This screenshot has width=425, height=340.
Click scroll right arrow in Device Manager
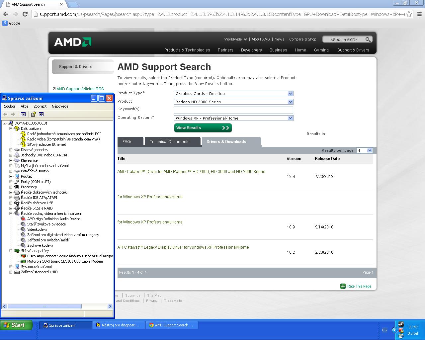tap(110, 306)
